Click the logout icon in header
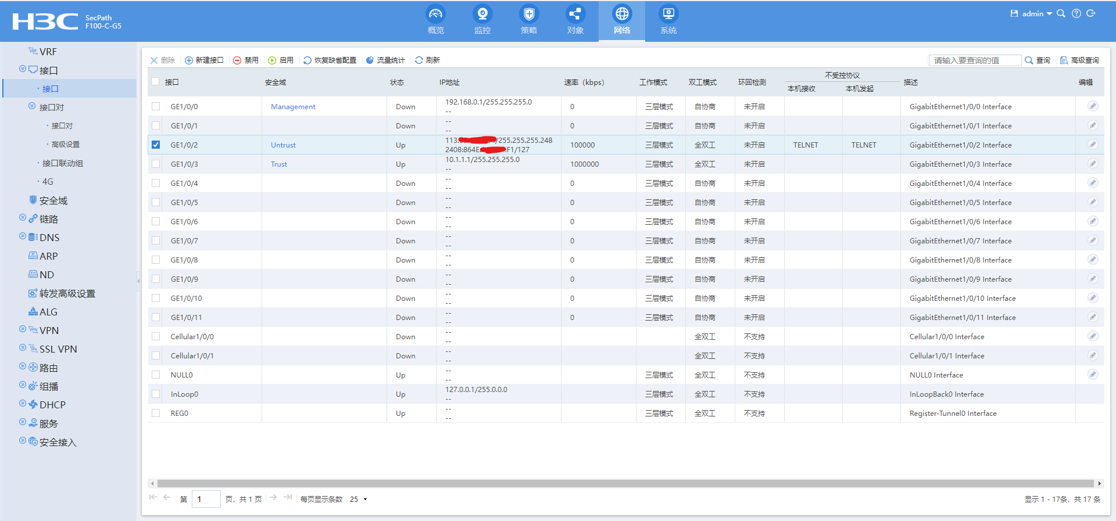Screen dimensions: 1116x521 (x=1091, y=13)
